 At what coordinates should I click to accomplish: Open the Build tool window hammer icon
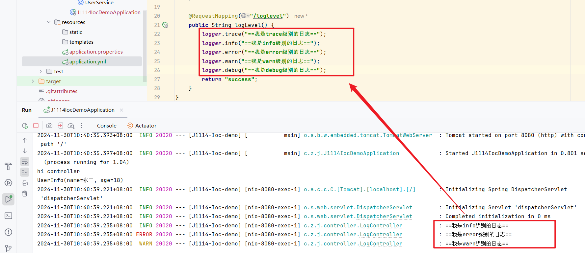click(8, 166)
